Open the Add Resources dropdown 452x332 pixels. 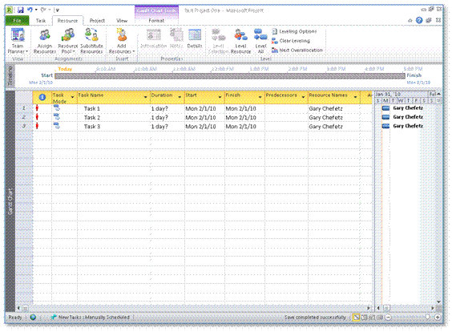tap(122, 40)
